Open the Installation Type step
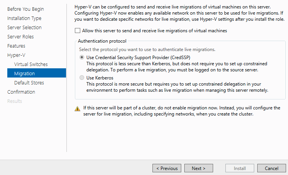This screenshot has width=288, height=175. pos(24,18)
